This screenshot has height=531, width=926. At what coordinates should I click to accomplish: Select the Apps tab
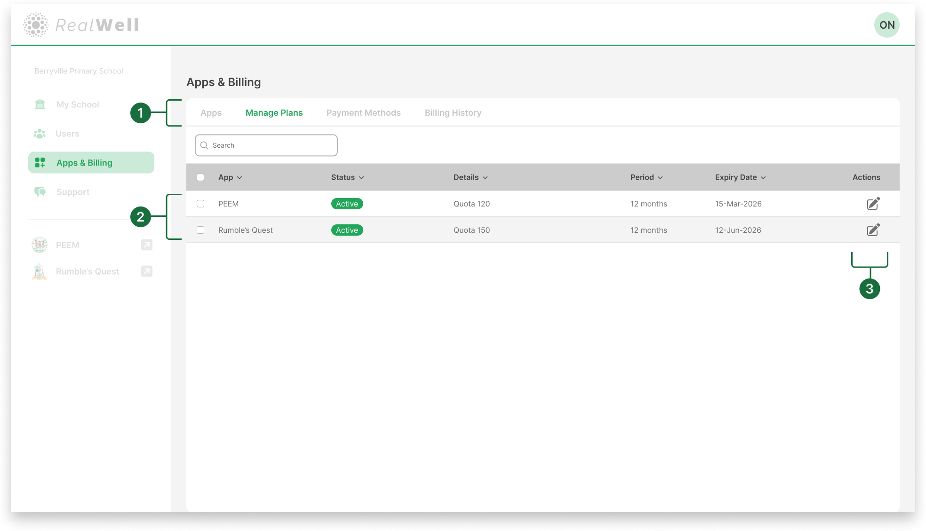point(210,112)
